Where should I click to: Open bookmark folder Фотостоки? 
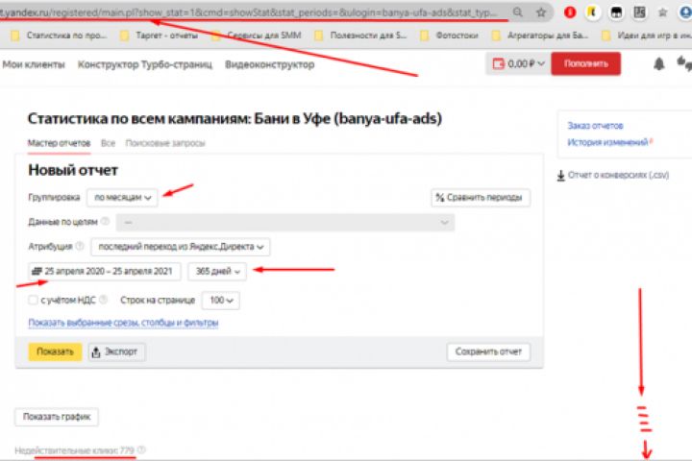pos(449,36)
